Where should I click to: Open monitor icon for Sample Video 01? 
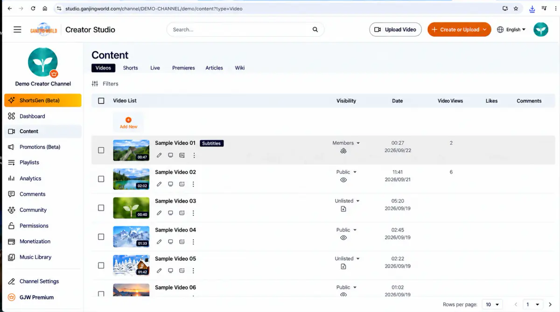tap(171, 155)
